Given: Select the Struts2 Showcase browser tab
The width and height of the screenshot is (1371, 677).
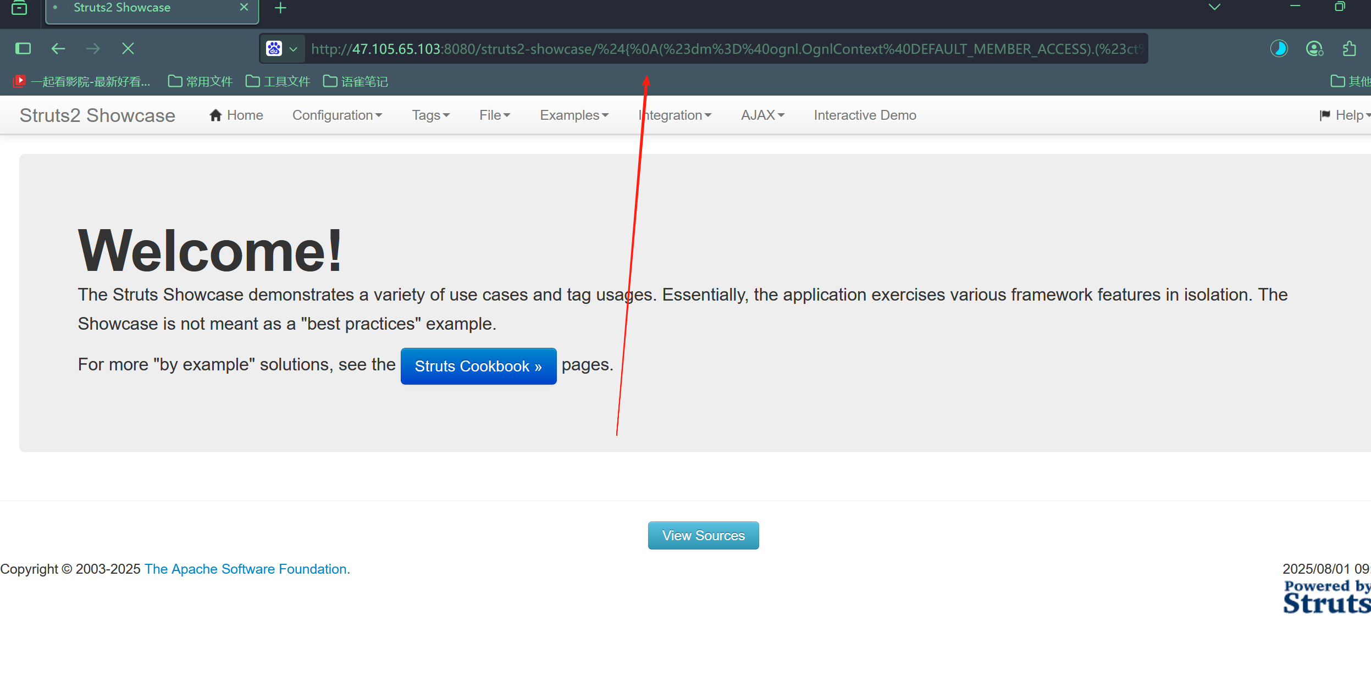Looking at the screenshot, I should click(x=152, y=11).
